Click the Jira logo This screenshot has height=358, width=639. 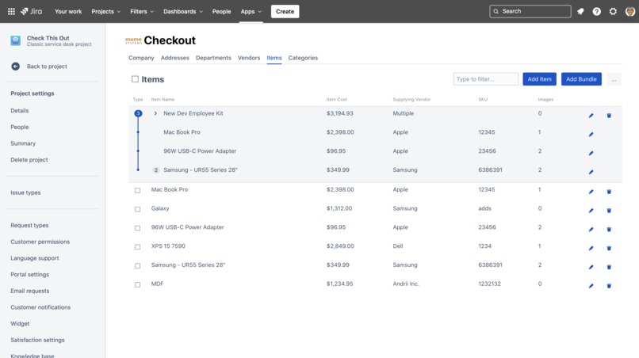coord(32,11)
